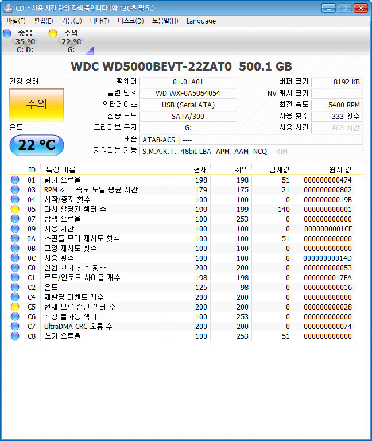Click the blue status orb of row 03
The width and height of the screenshot is (372, 441).
coord(15,189)
